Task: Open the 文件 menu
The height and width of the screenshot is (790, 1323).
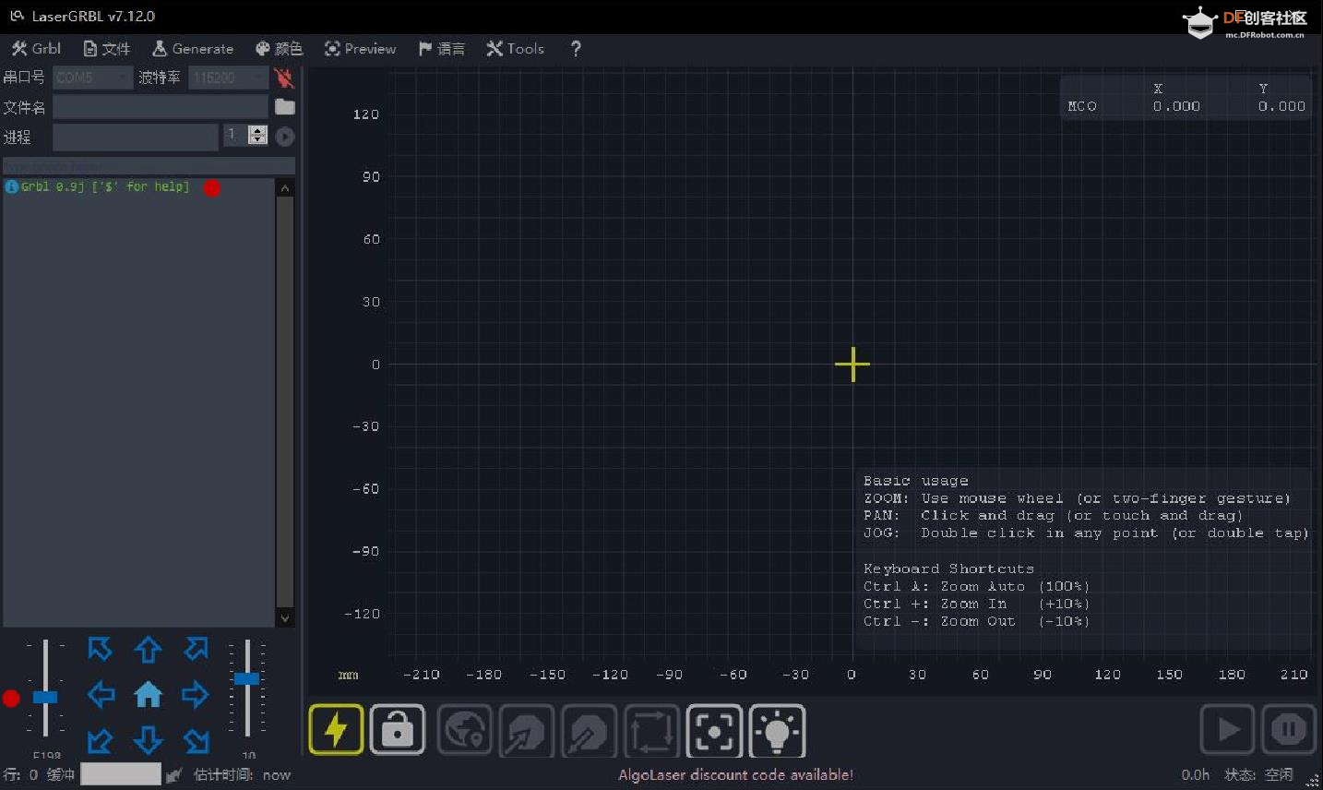Action: [x=106, y=49]
